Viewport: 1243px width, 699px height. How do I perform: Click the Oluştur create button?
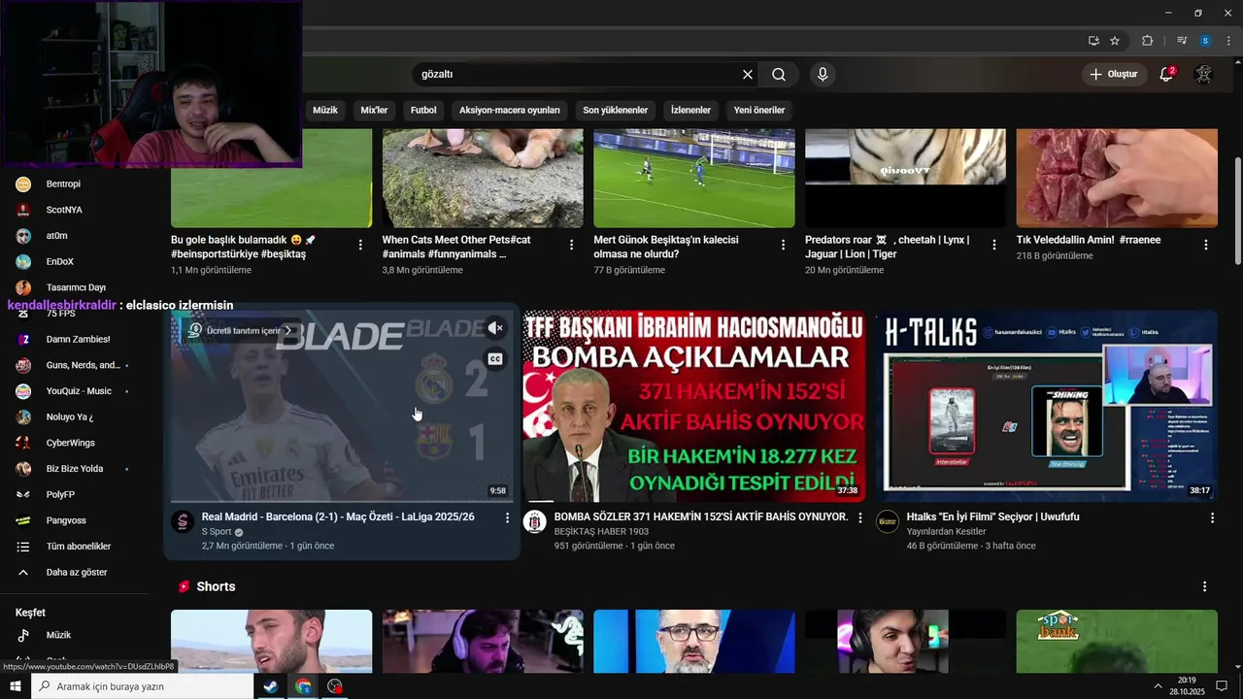click(x=1114, y=74)
